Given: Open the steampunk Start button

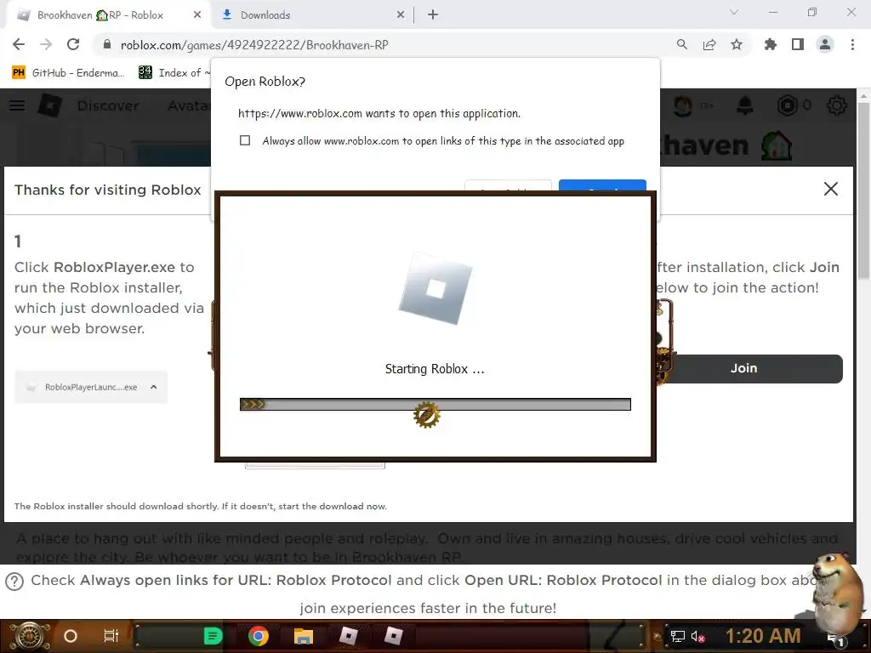Looking at the screenshot, I should [x=29, y=636].
